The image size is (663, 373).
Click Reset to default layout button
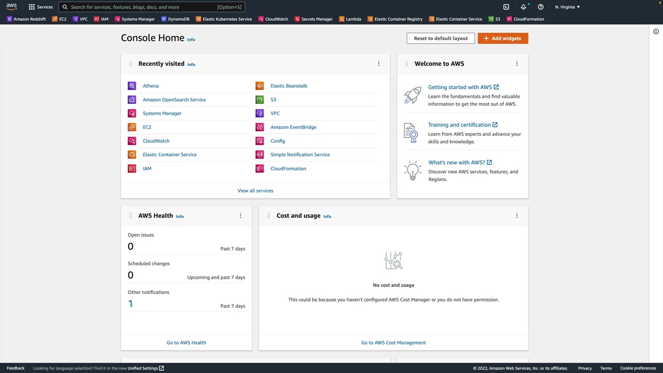tap(441, 38)
